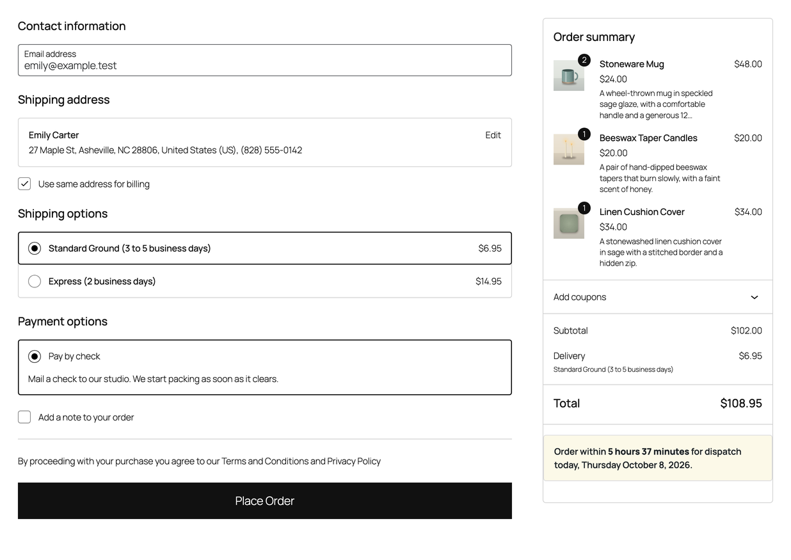This screenshot has height=560, width=791.
Task: Click the $48.00 Stoneware Mug line total
Action: tap(748, 64)
